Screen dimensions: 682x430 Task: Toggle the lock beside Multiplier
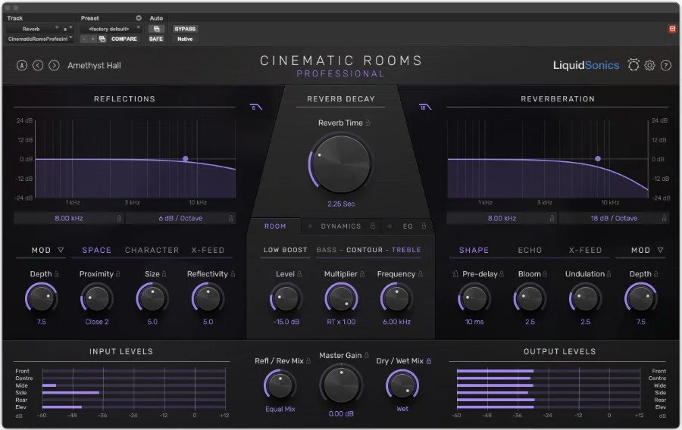(362, 273)
